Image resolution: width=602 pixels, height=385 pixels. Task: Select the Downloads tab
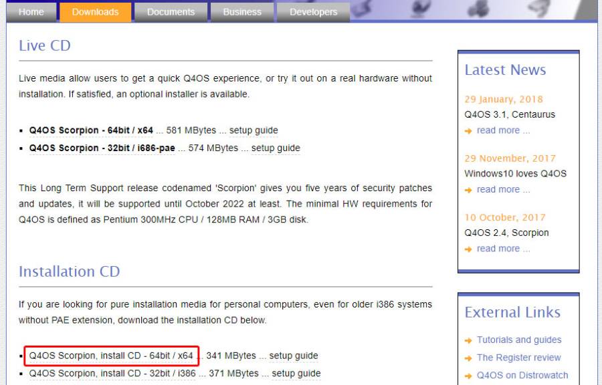click(95, 12)
